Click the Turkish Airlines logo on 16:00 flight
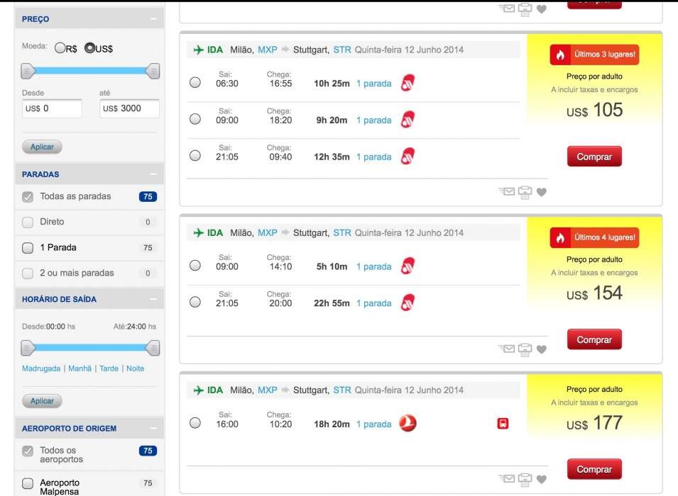678x496 pixels. (x=408, y=424)
